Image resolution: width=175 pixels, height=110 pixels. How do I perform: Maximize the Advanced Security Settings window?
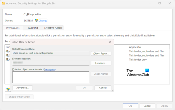tap(159, 4)
